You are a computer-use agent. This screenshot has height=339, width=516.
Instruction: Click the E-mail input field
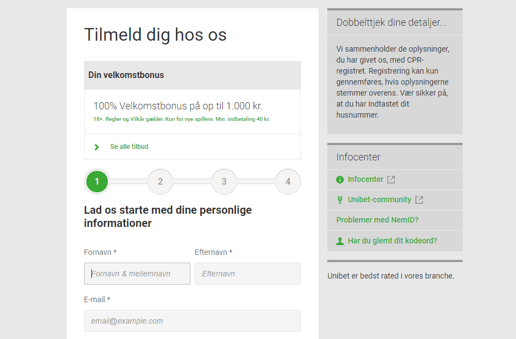point(193,321)
